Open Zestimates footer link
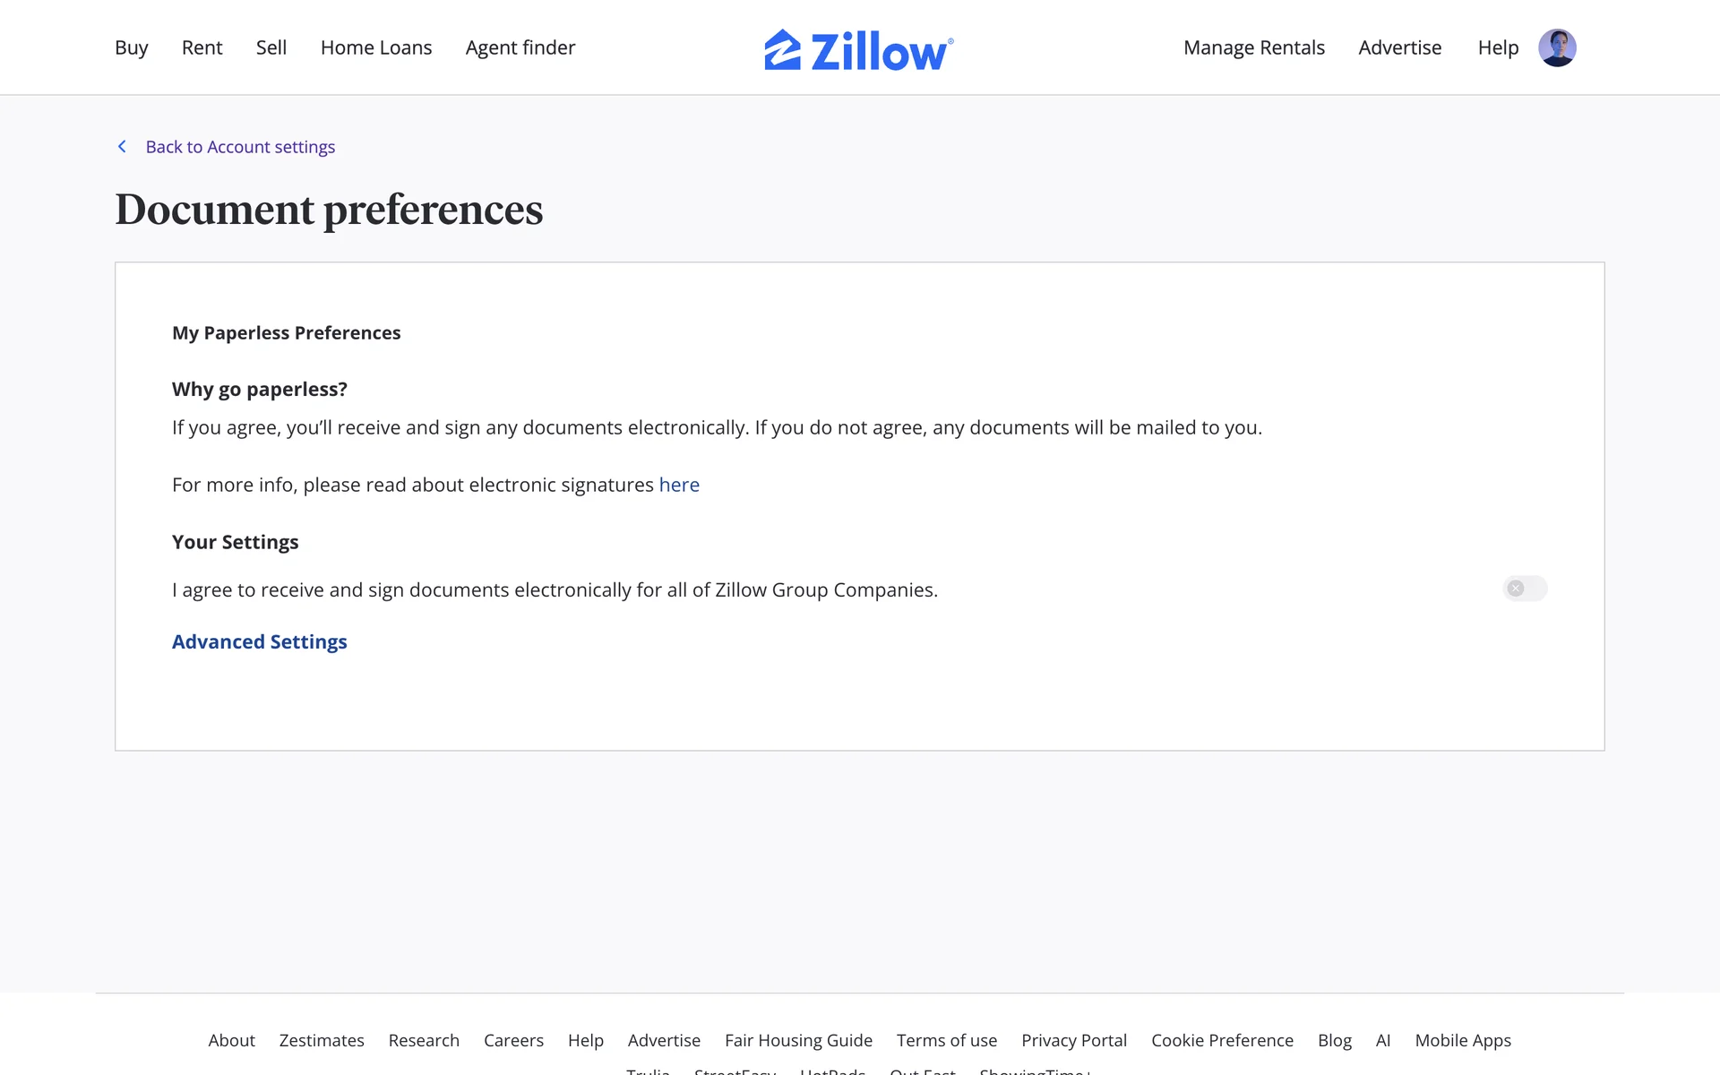This screenshot has height=1075, width=1720. click(x=322, y=1040)
